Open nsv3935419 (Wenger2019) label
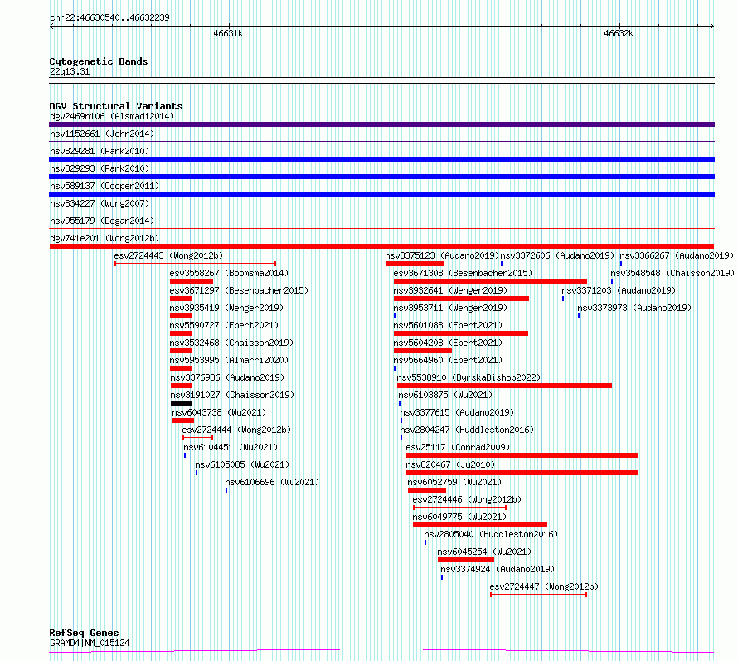The height and width of the screenshot is (661, 738). (227, 308)
